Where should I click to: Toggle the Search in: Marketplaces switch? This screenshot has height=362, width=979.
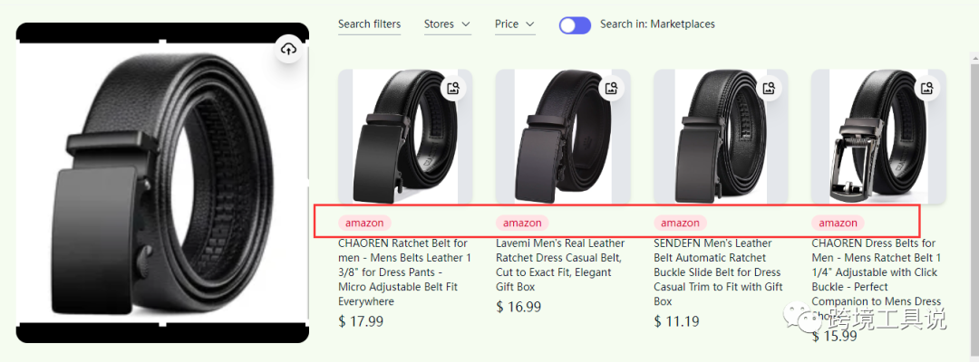coord(575,25)
